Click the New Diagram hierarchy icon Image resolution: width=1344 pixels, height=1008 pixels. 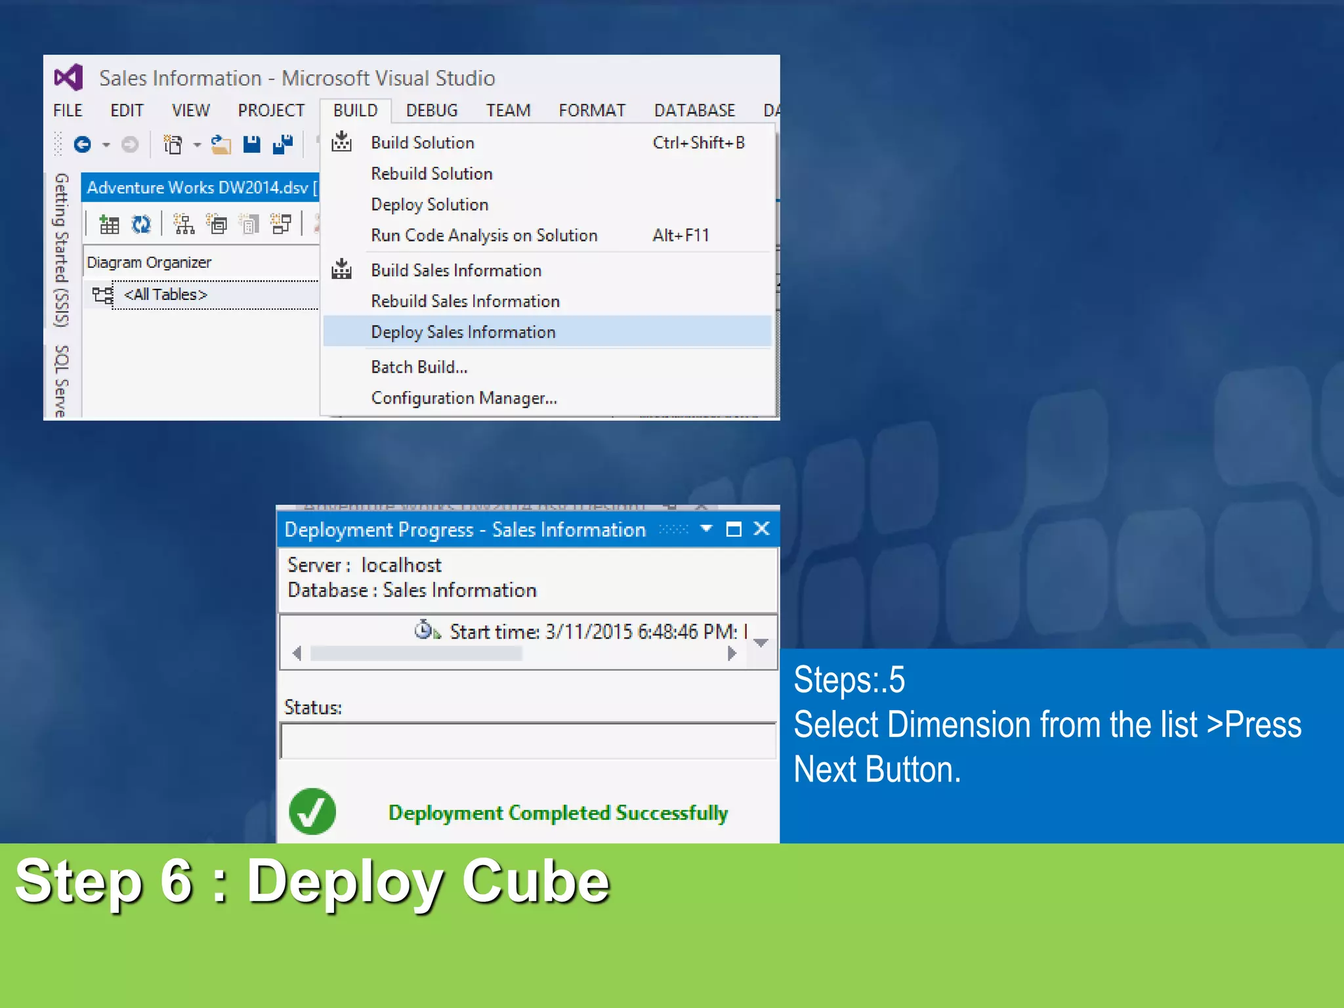(184, 224)
